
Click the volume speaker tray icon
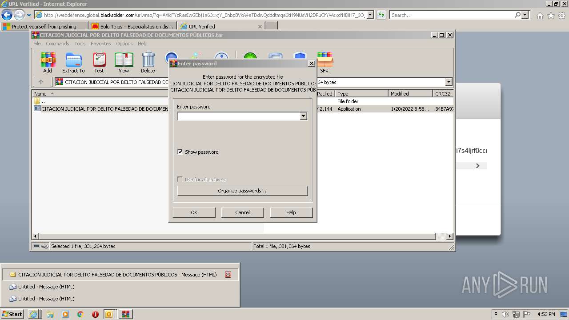(x=506, y=314)
